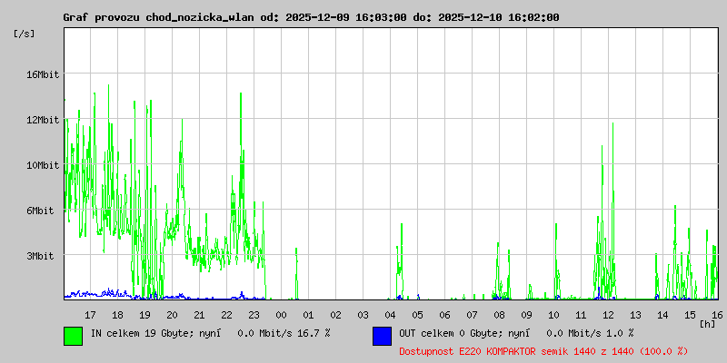The image size is (727, 363).
Task: Click the green IN legend swatch
Action: [x=74, y=336]
